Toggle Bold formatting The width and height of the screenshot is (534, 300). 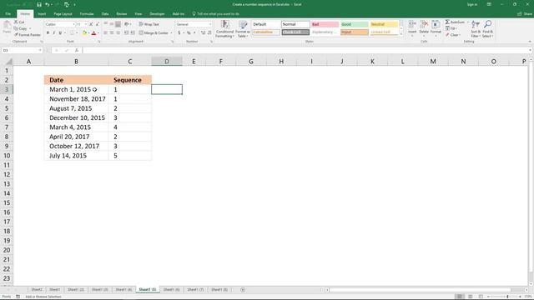tap(48, 33)
